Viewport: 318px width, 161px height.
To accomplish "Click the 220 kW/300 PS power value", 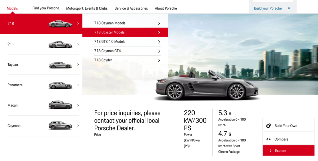I will (x=195, y=120).
